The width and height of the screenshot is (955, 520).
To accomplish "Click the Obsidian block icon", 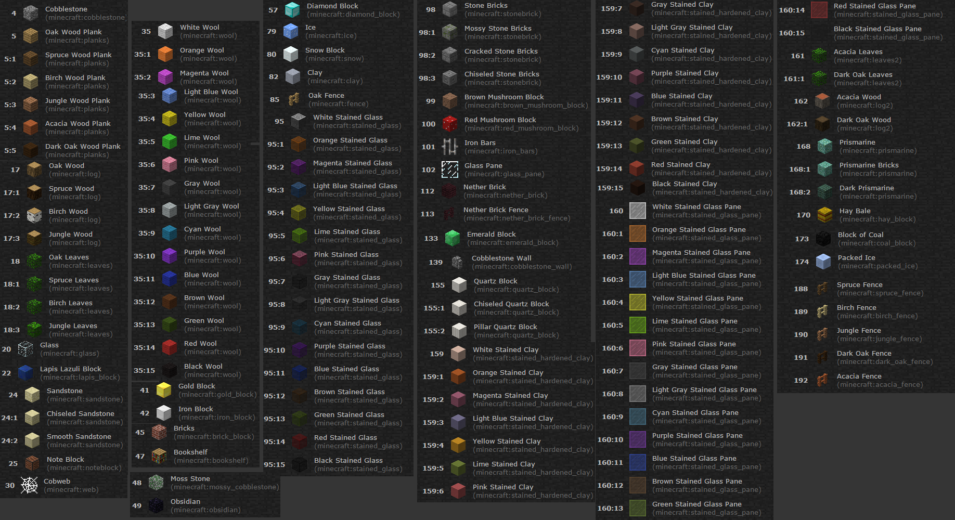I will 156,505.
